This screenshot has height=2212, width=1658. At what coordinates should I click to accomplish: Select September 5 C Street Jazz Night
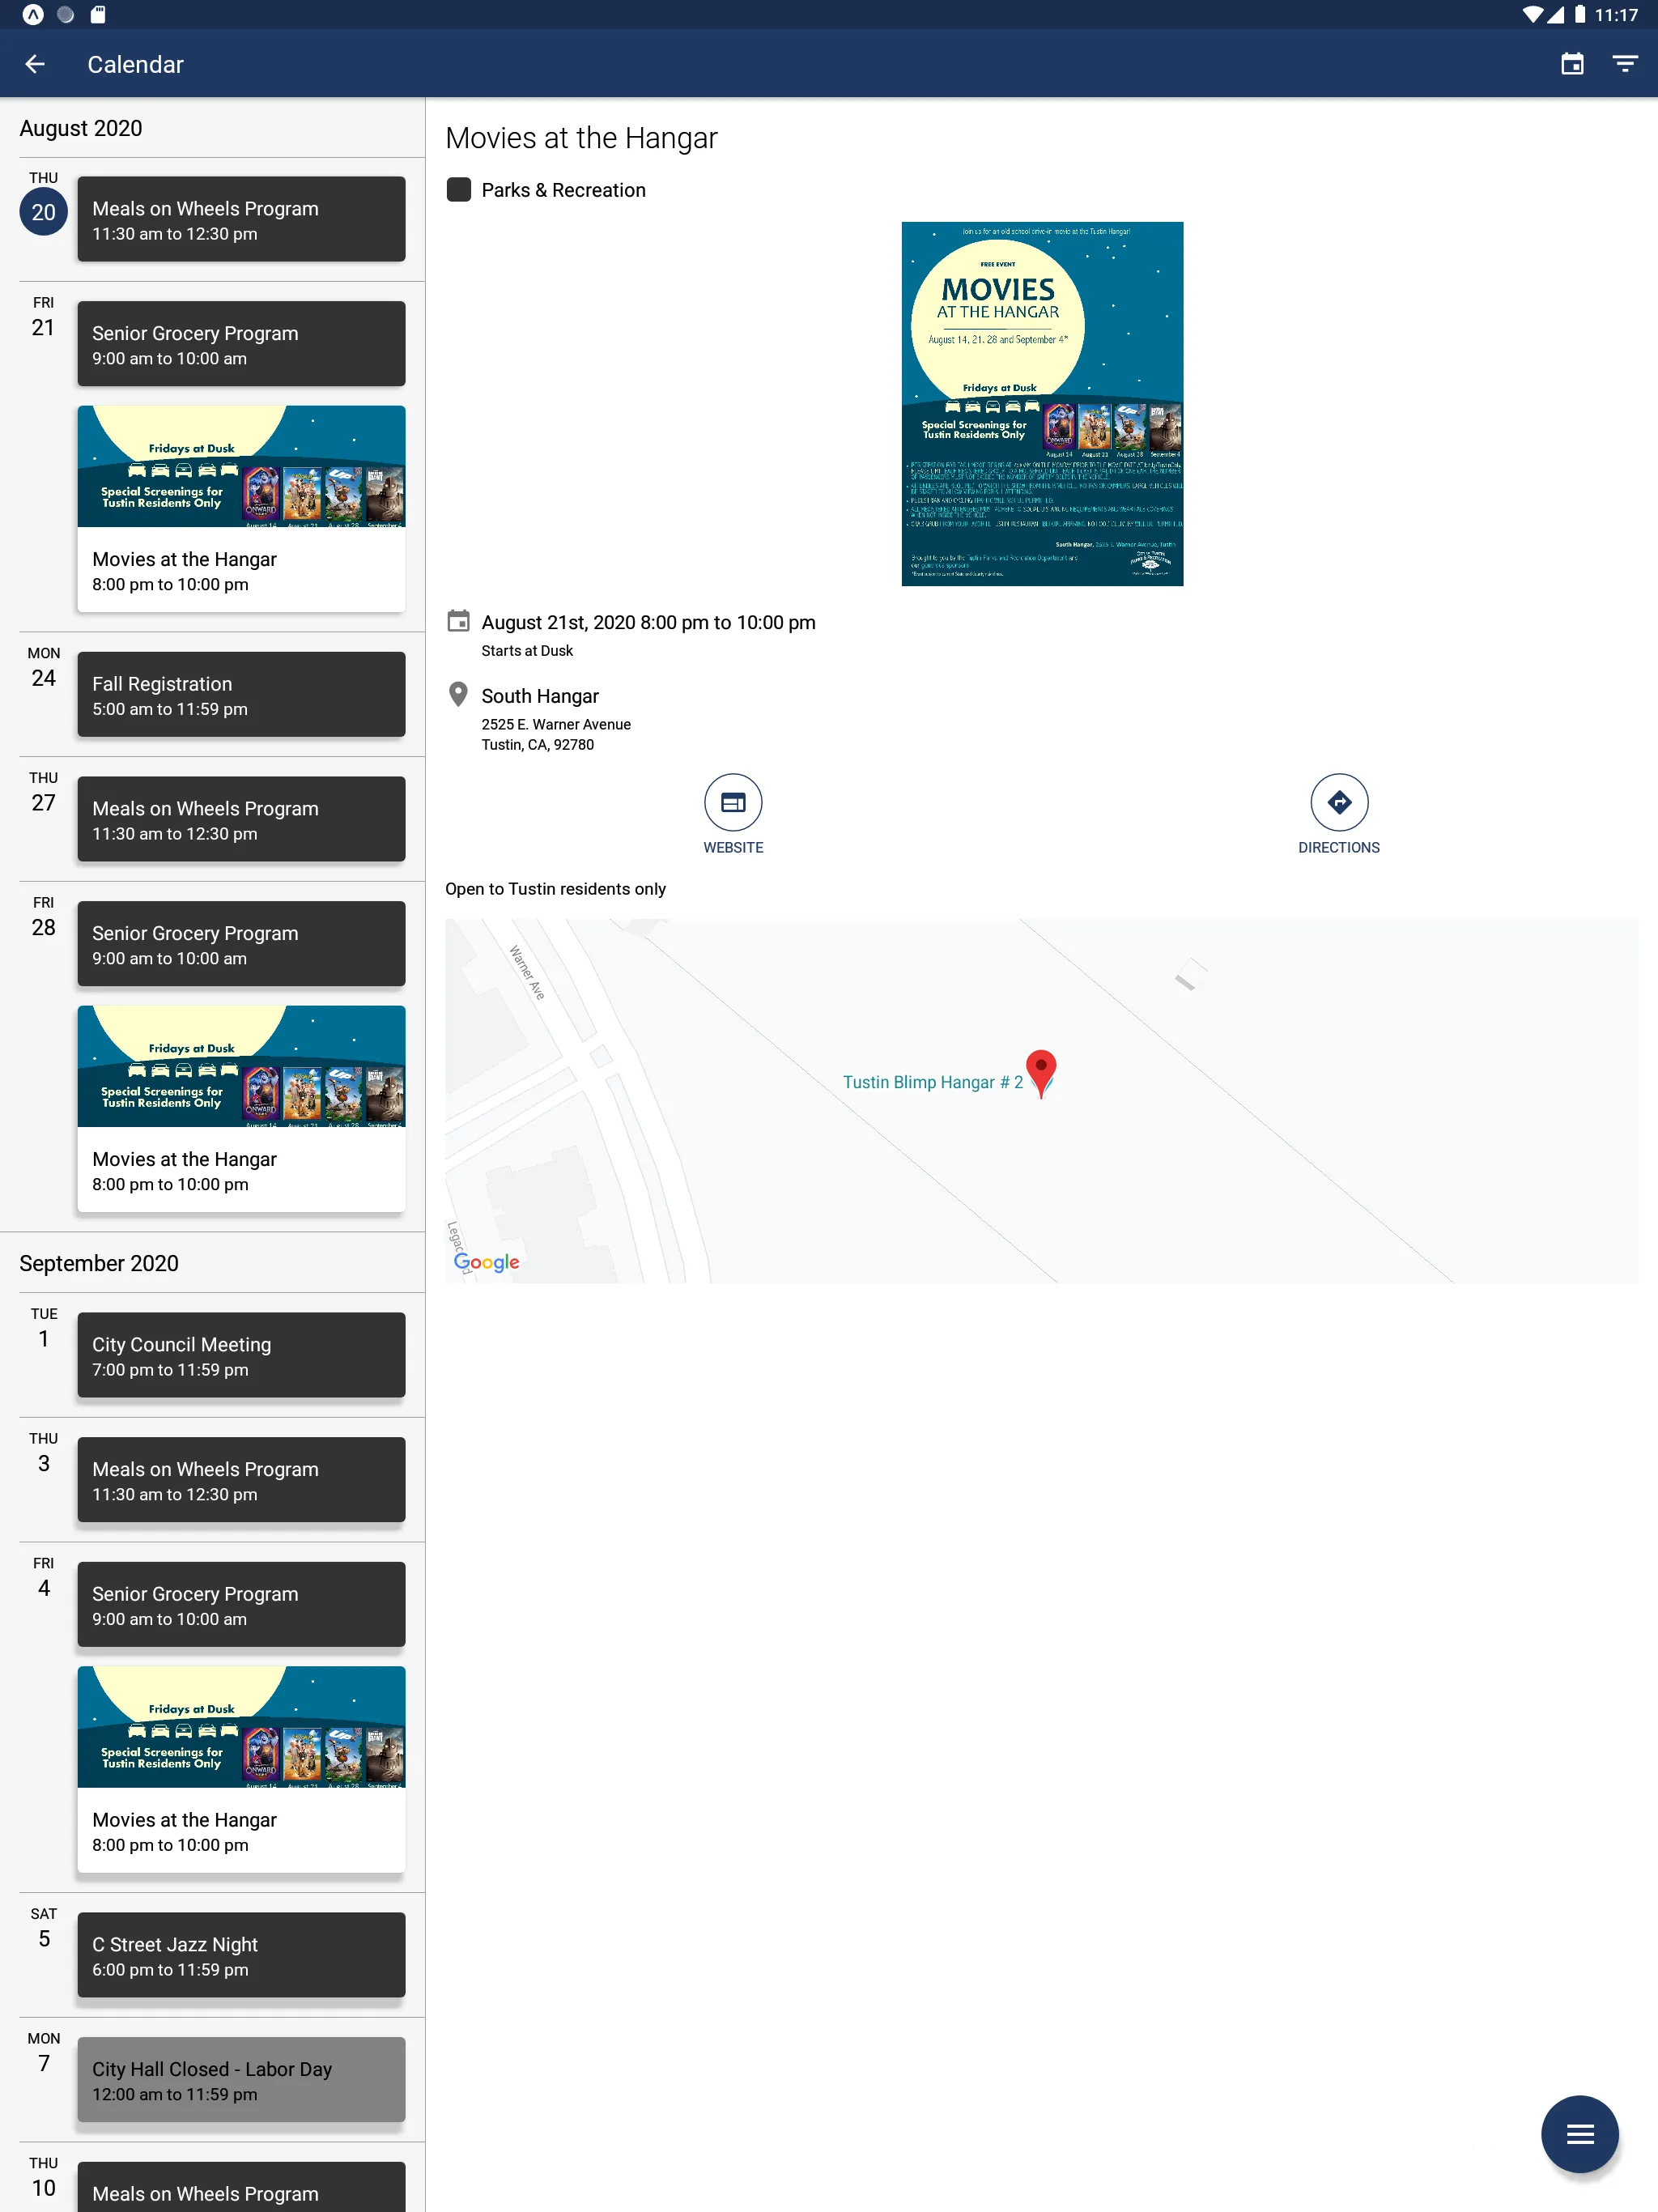pos(240,1956)
